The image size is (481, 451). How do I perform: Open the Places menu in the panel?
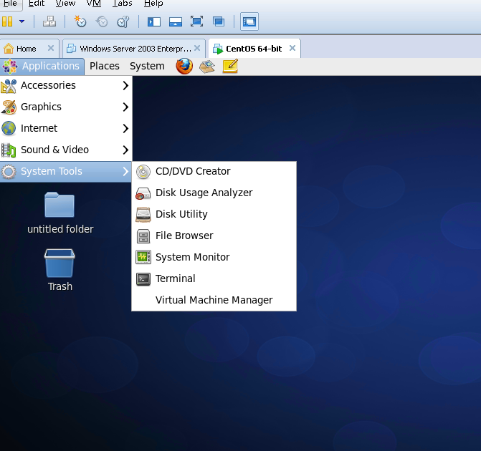105,66
